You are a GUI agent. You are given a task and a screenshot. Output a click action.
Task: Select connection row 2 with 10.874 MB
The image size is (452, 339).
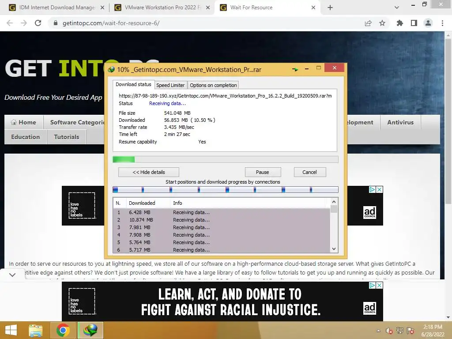tap(222, 220)
